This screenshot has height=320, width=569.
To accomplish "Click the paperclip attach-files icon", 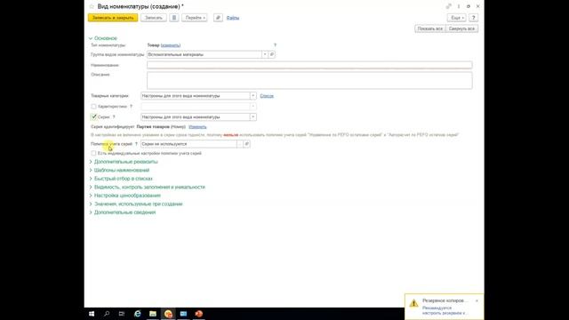I will 218,18.
